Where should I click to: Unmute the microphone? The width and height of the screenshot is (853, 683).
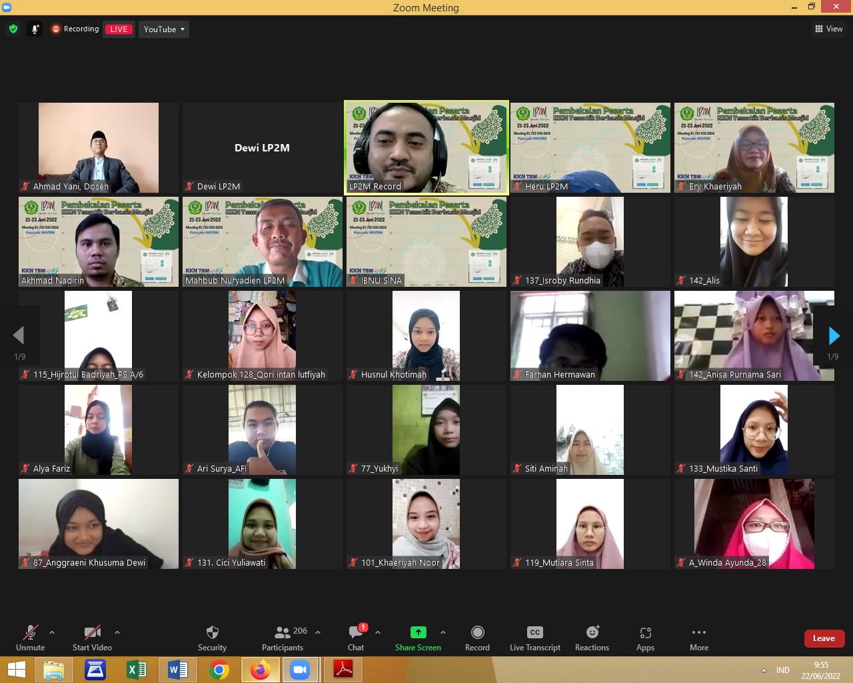click(x=30, y=638)
